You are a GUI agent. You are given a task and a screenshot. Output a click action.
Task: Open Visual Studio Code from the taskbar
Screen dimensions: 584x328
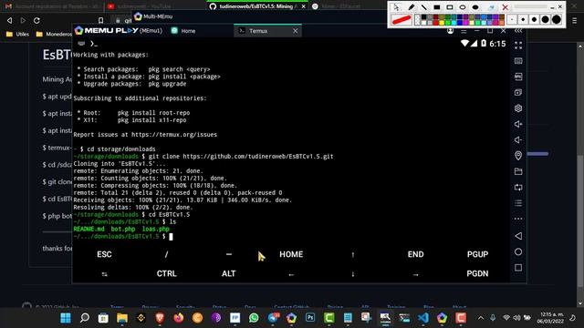tap(423, 318)
